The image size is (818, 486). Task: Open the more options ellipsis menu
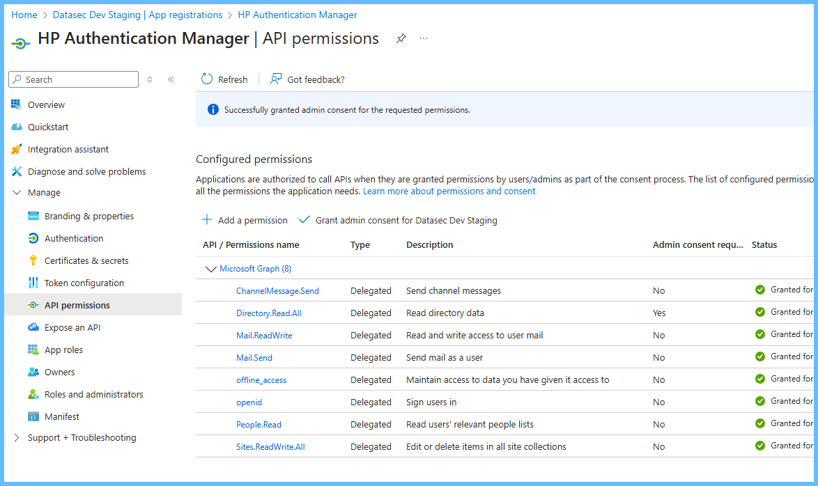coord(424,38)
